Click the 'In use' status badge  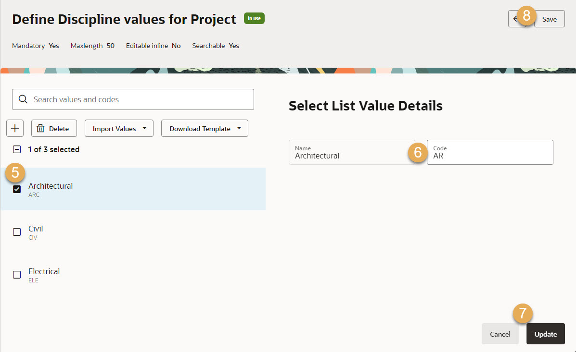pyautogui.click(x=254, y=18)
